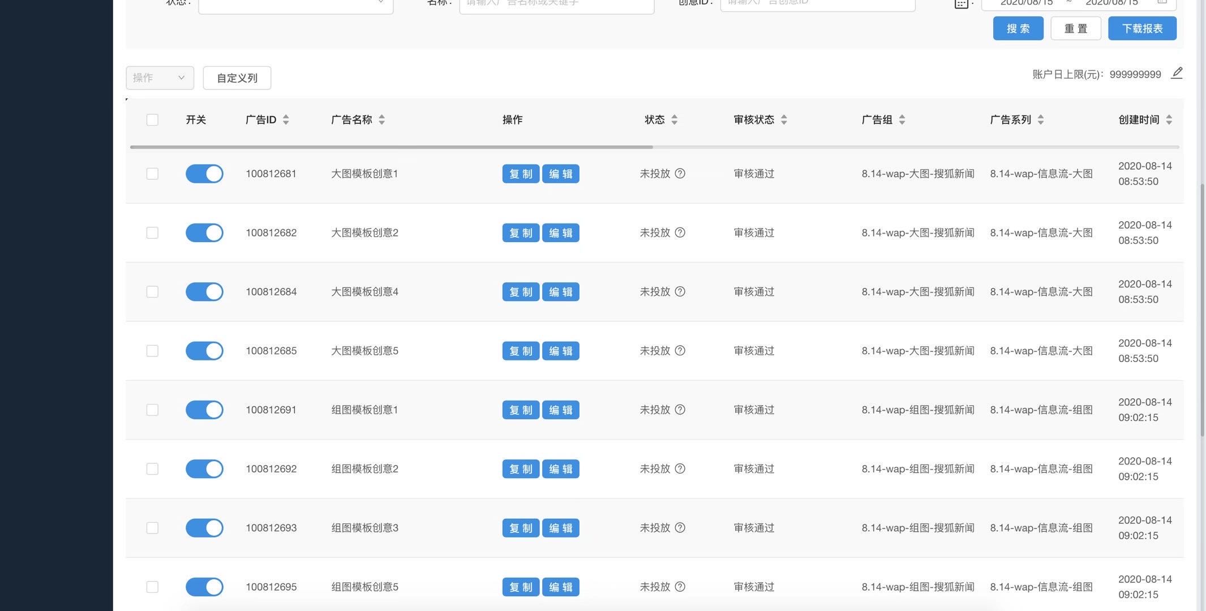This screenshot has width=1206, height=611.
Task: Click the horizontal table scrollbar
Action: 391,147
